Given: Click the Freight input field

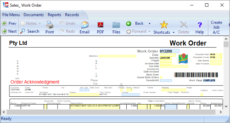Looking at the screenshot, I should coord(166,61).
